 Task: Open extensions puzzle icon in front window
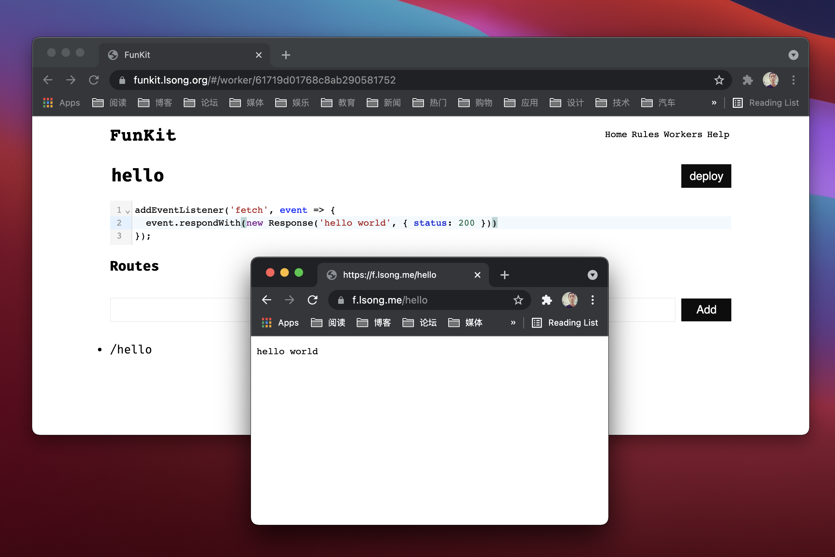pyautogui.click(x=547, y=300)
